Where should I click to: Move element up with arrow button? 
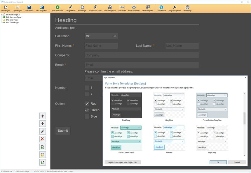[43, 116]
